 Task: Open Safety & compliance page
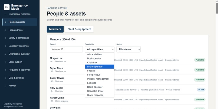tap(20, 38)
